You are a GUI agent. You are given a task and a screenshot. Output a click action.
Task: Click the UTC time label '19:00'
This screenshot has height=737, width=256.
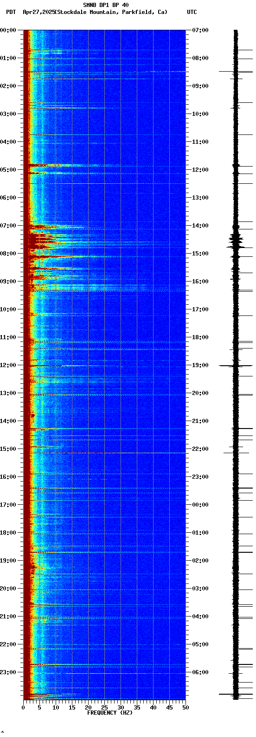pyautogui.click(x=200, y=365)
